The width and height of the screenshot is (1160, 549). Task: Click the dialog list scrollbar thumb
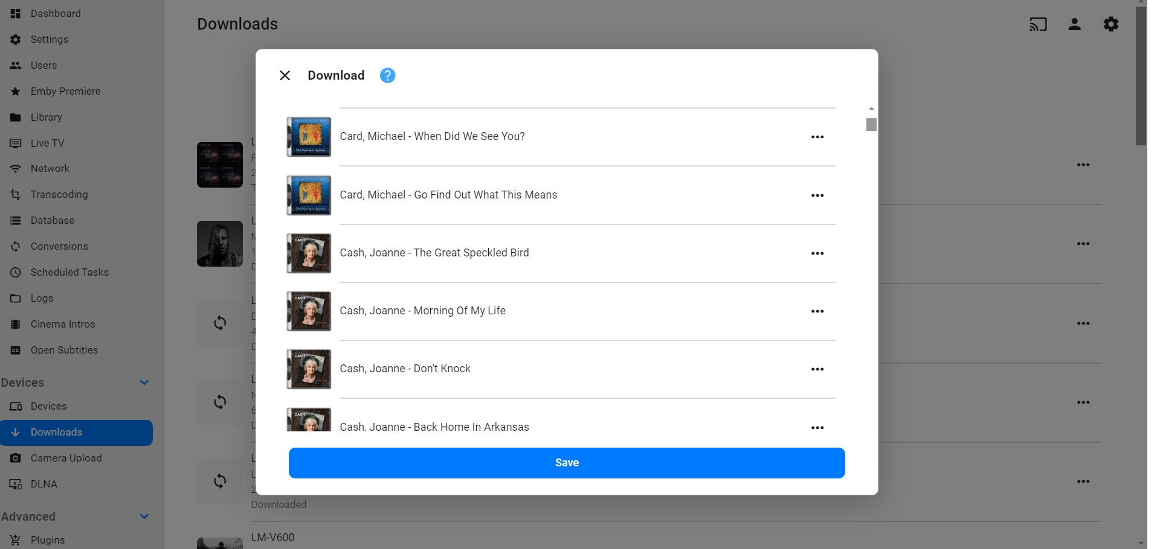[871, 124]
